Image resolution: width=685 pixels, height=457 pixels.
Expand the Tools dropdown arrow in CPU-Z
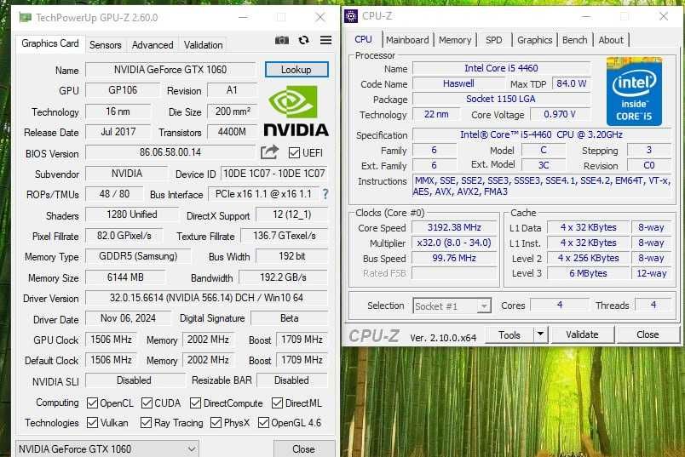(540, 334)
